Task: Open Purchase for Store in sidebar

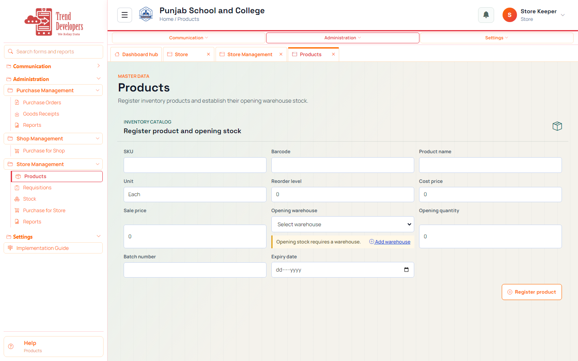Action: coord(44,211)
